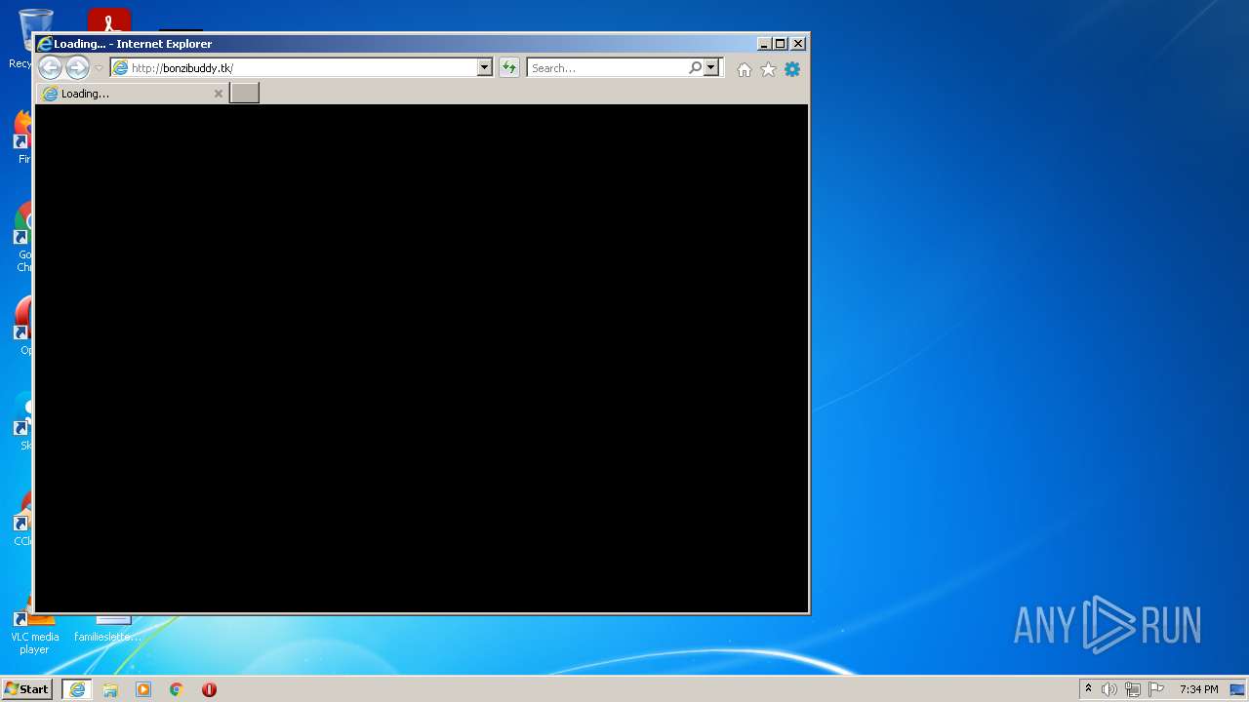The height and width of the screenshot is (702, 1249).
Task: Launch Windows Media Player from taskbar
Action: pyautogui.click(x=143, y=689)
